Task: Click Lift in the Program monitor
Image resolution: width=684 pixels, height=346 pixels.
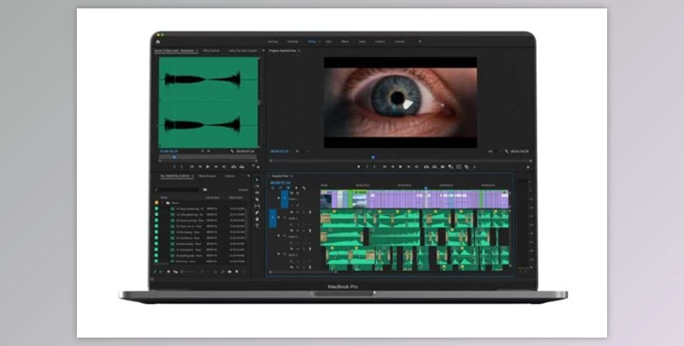Action: [x=426, y=166]
